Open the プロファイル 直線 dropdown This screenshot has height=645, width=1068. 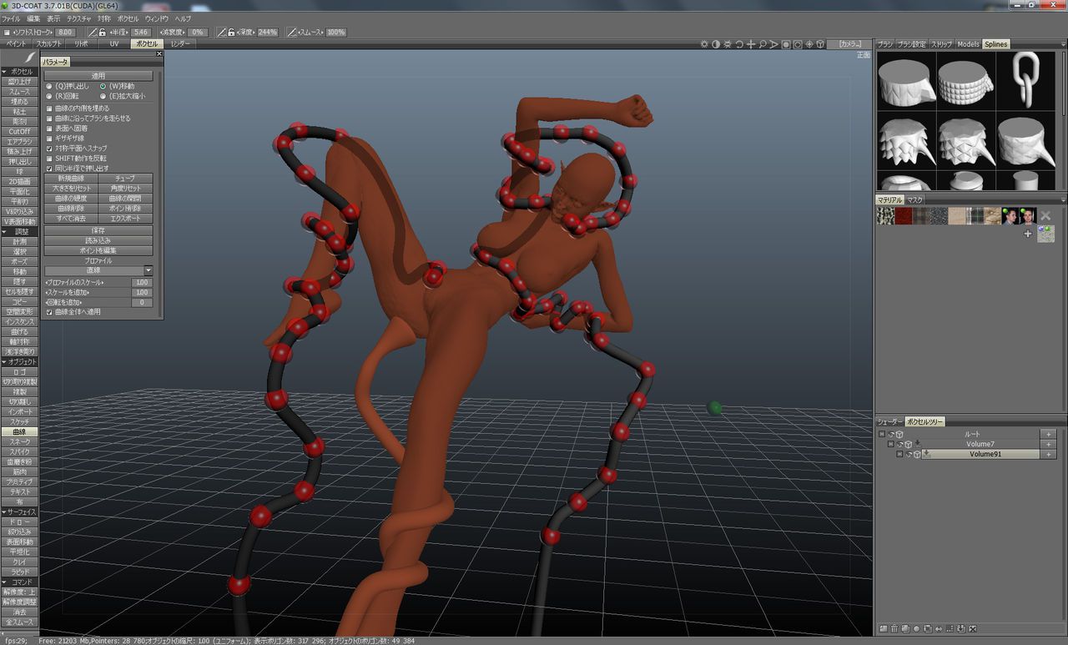[x=98, y=270]
